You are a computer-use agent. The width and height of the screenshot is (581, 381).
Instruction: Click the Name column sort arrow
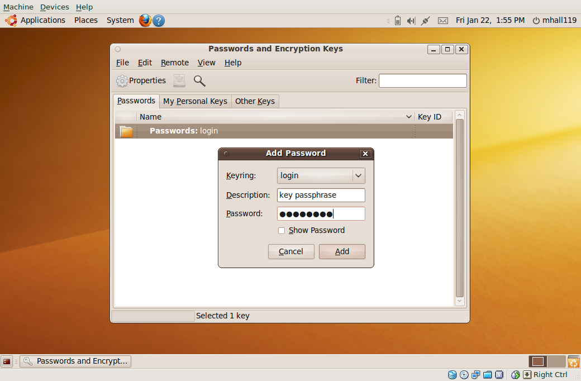point(408,117)
